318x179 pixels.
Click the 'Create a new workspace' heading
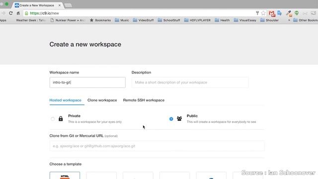85,44
